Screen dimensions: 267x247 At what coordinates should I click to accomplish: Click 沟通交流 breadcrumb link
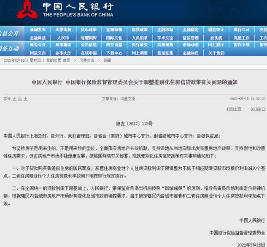[x=87, y=60]
